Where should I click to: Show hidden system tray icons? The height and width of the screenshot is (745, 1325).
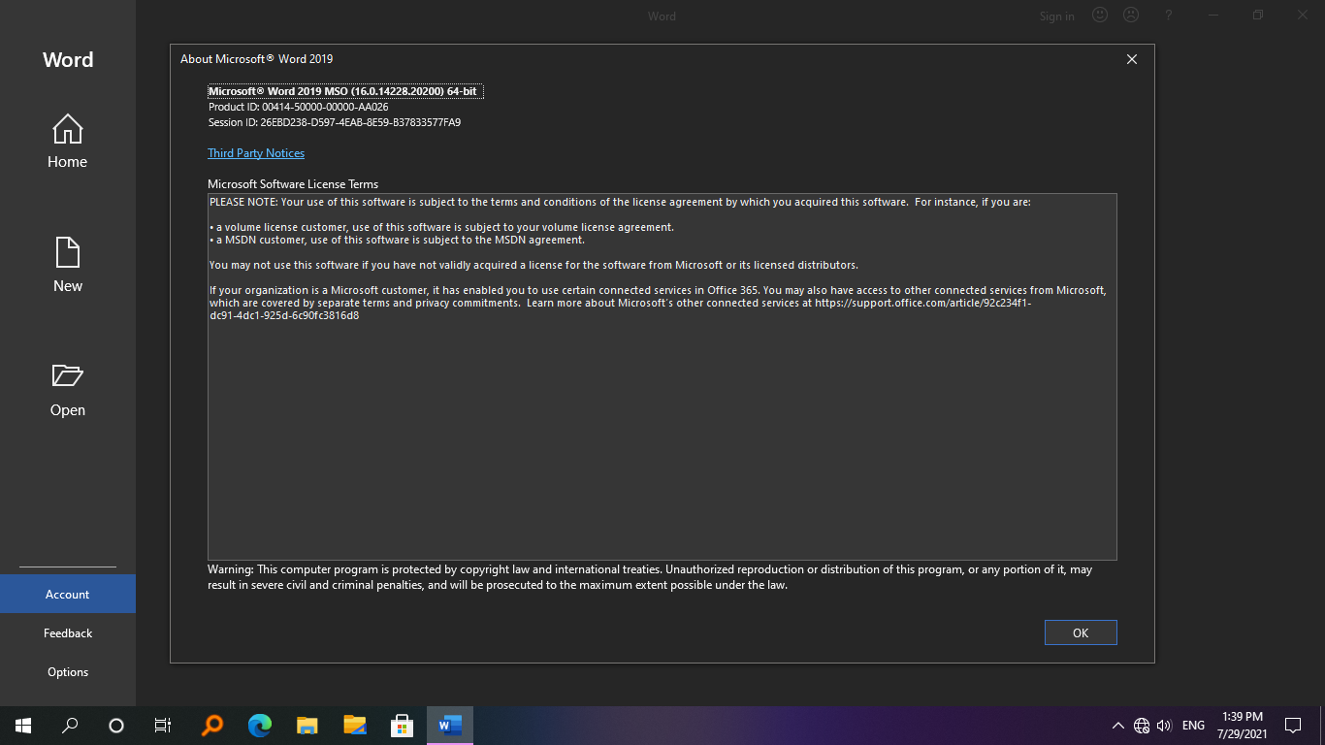pos(1117,726)
